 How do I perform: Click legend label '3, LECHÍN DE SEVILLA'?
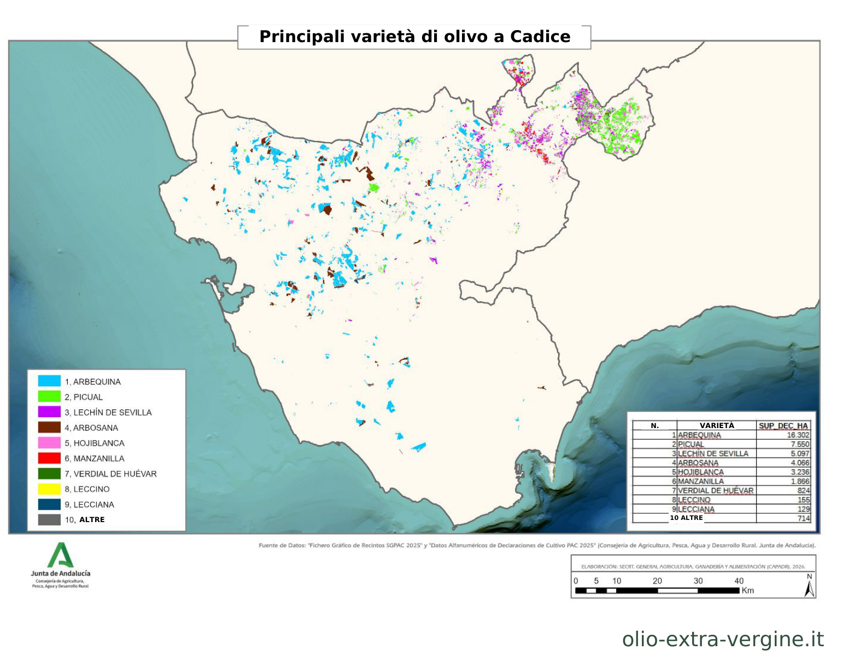[108, 412]
